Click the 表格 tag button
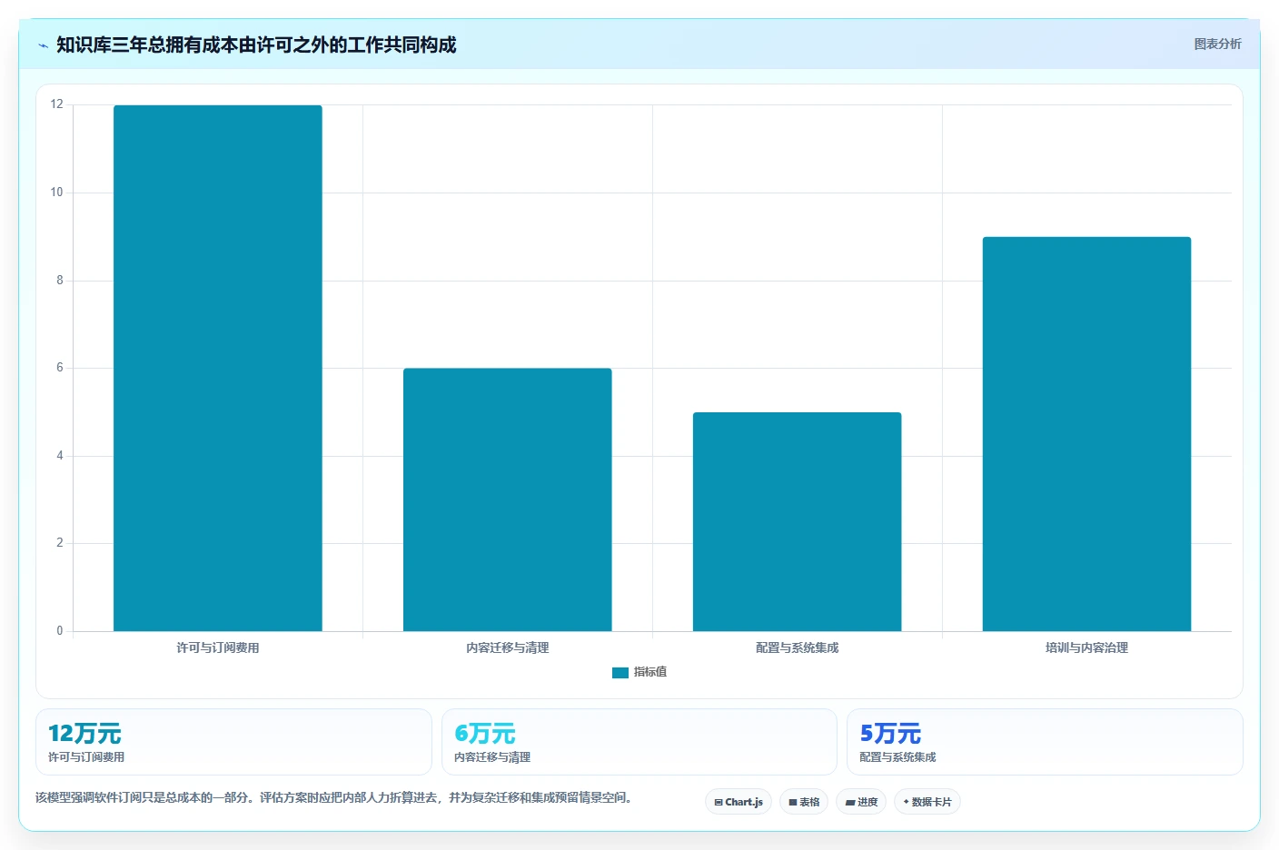This screenshot has width=1279, height=850. (804, 802)
